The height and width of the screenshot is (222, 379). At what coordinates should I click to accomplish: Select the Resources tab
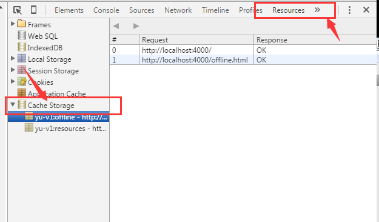(x=289, y=10)
